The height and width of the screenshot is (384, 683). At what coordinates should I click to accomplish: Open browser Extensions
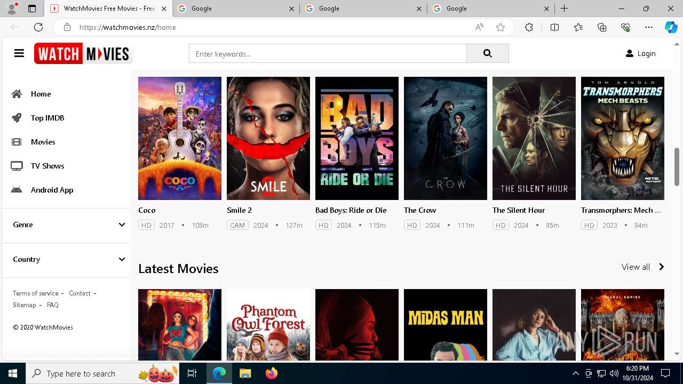(x=529, y=27)
